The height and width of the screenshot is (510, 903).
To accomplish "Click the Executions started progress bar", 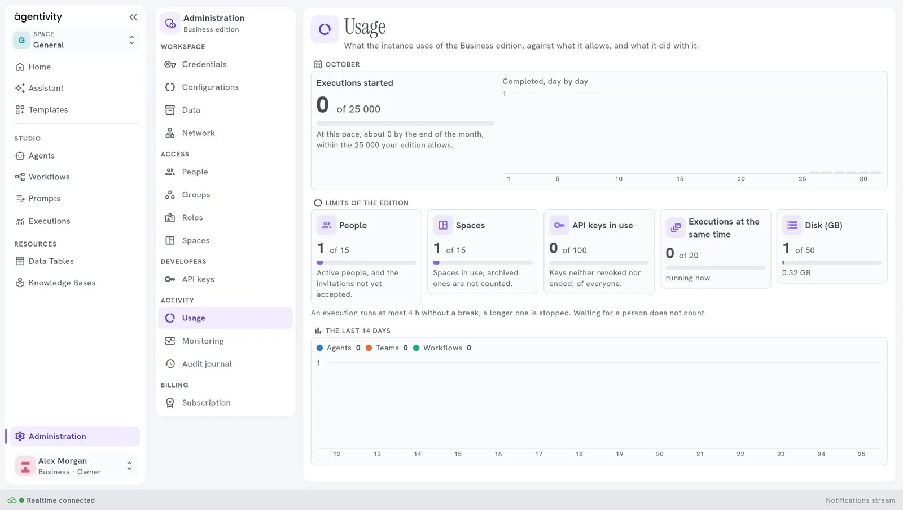I will pos(405,123).
